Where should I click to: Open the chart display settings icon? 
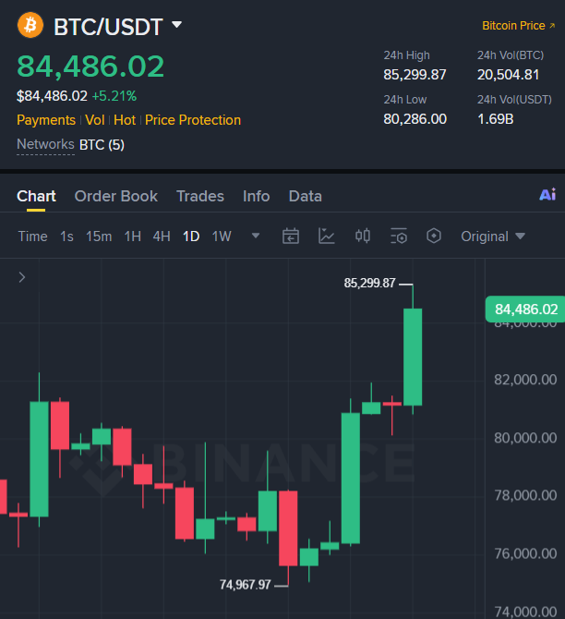click(x=399, y=237)
